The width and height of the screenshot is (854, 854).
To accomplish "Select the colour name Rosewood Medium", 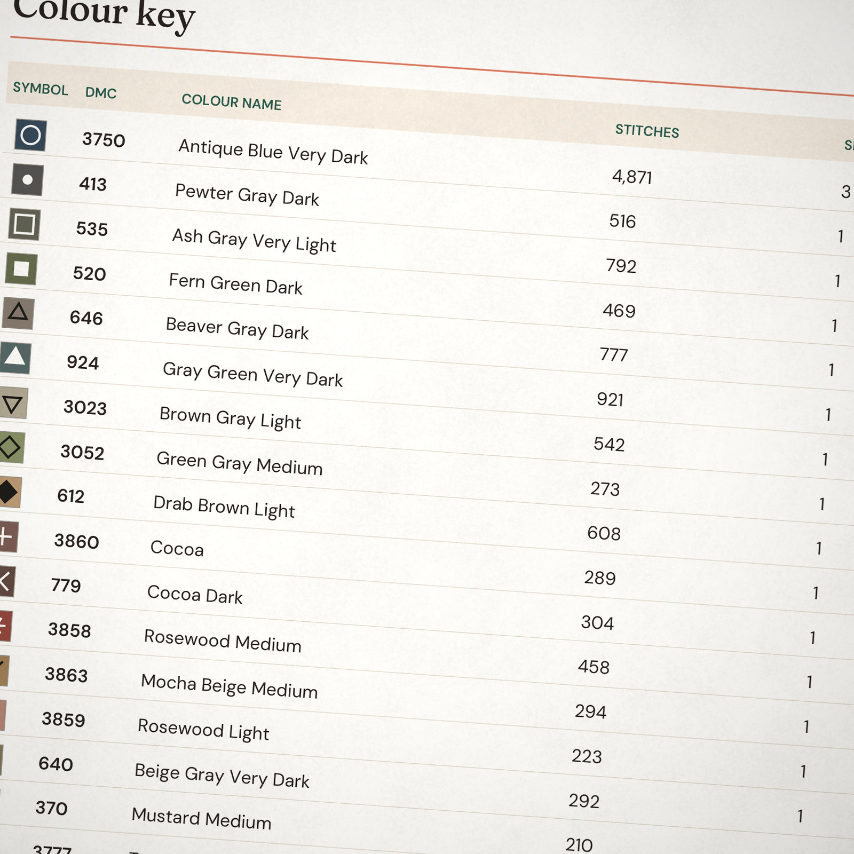I will click(223, 640).
